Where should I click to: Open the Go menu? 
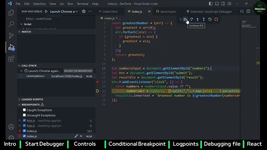[62, 4]
